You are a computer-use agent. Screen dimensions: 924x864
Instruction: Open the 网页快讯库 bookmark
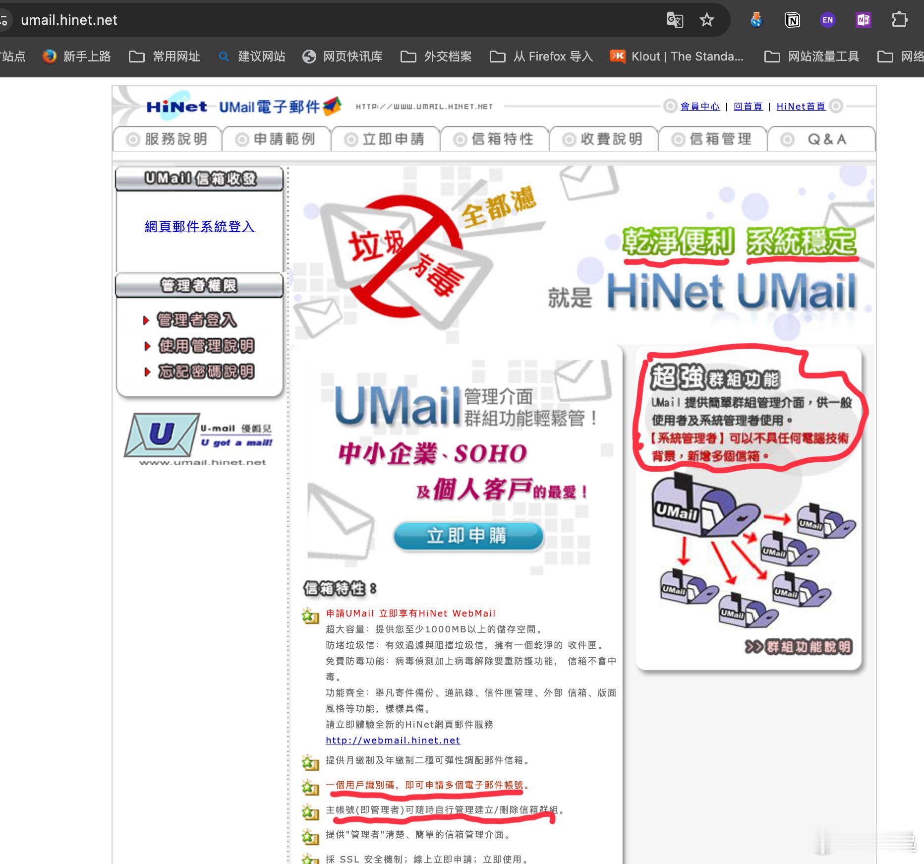pyautogui.click(x=343, y=57)
